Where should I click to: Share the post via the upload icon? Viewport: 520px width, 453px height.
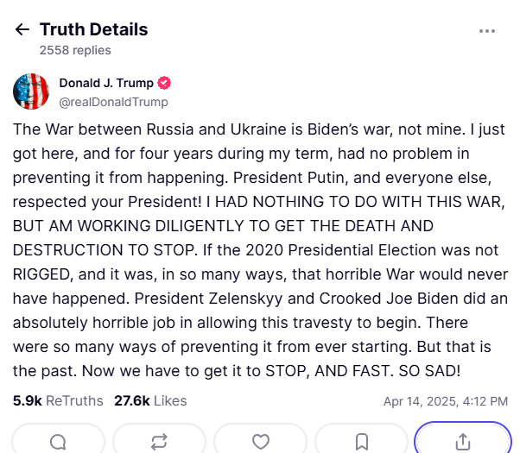pyautogui.click(x=463, y=441)
